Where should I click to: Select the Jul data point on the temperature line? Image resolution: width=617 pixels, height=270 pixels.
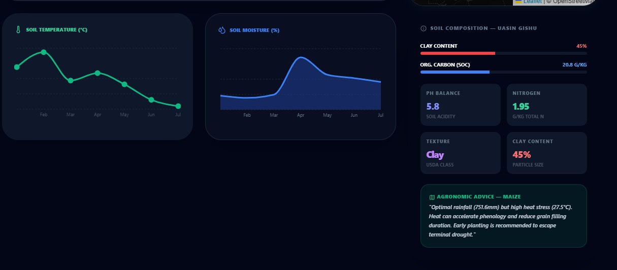(x=178, y=106)
